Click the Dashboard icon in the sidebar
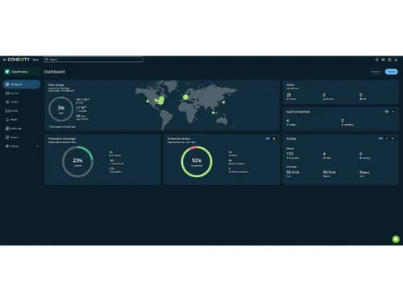 point(7,85)
